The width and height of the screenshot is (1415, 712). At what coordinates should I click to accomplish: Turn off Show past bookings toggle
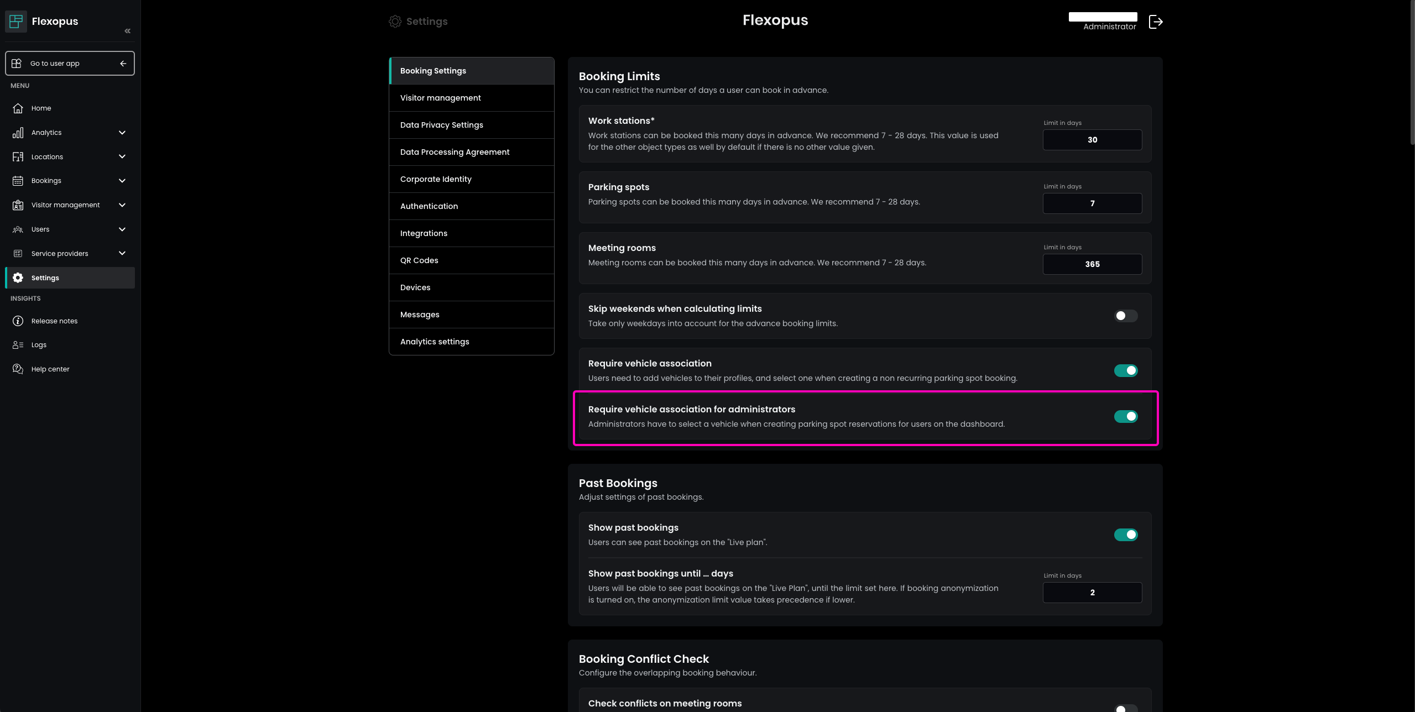(1125, 535)
